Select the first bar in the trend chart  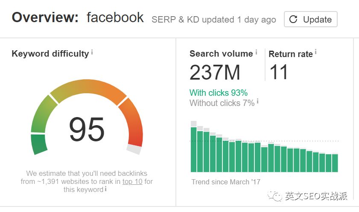pyautogui.click(x=193, y=149)
